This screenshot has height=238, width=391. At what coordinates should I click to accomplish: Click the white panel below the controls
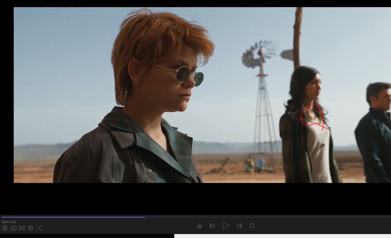click(x=282, y=236)
